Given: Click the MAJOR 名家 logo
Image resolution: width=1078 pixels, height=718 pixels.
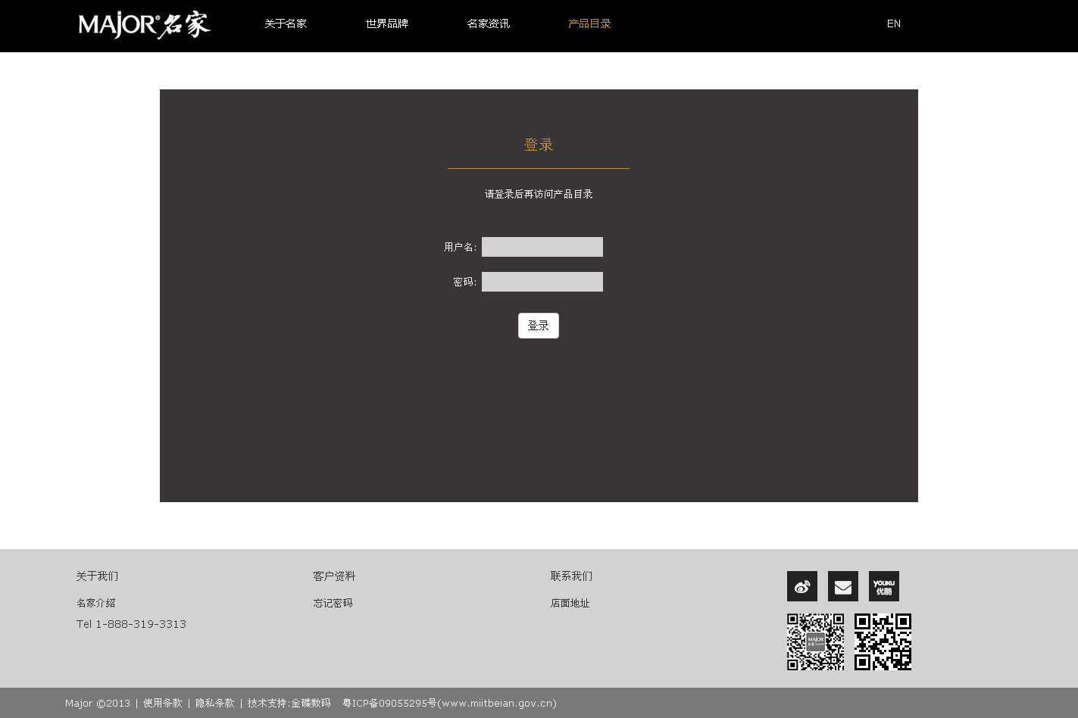Looking at the screenshot, I should [x=144, y=25].
